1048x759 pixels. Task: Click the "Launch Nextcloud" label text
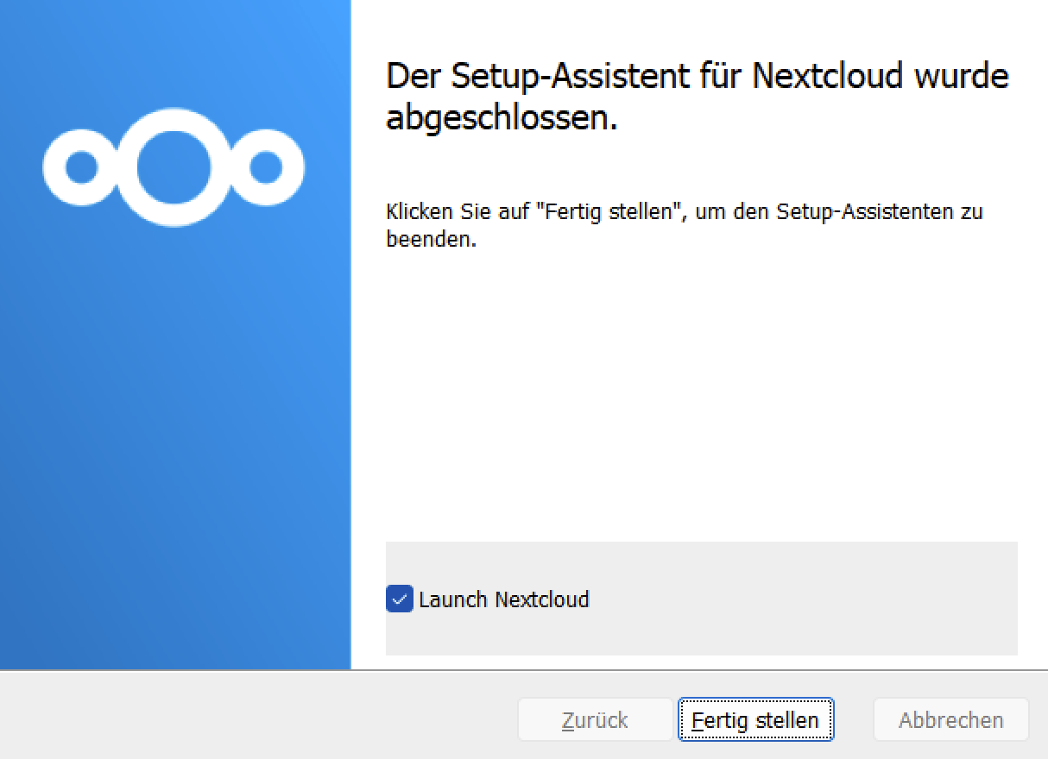503,599
